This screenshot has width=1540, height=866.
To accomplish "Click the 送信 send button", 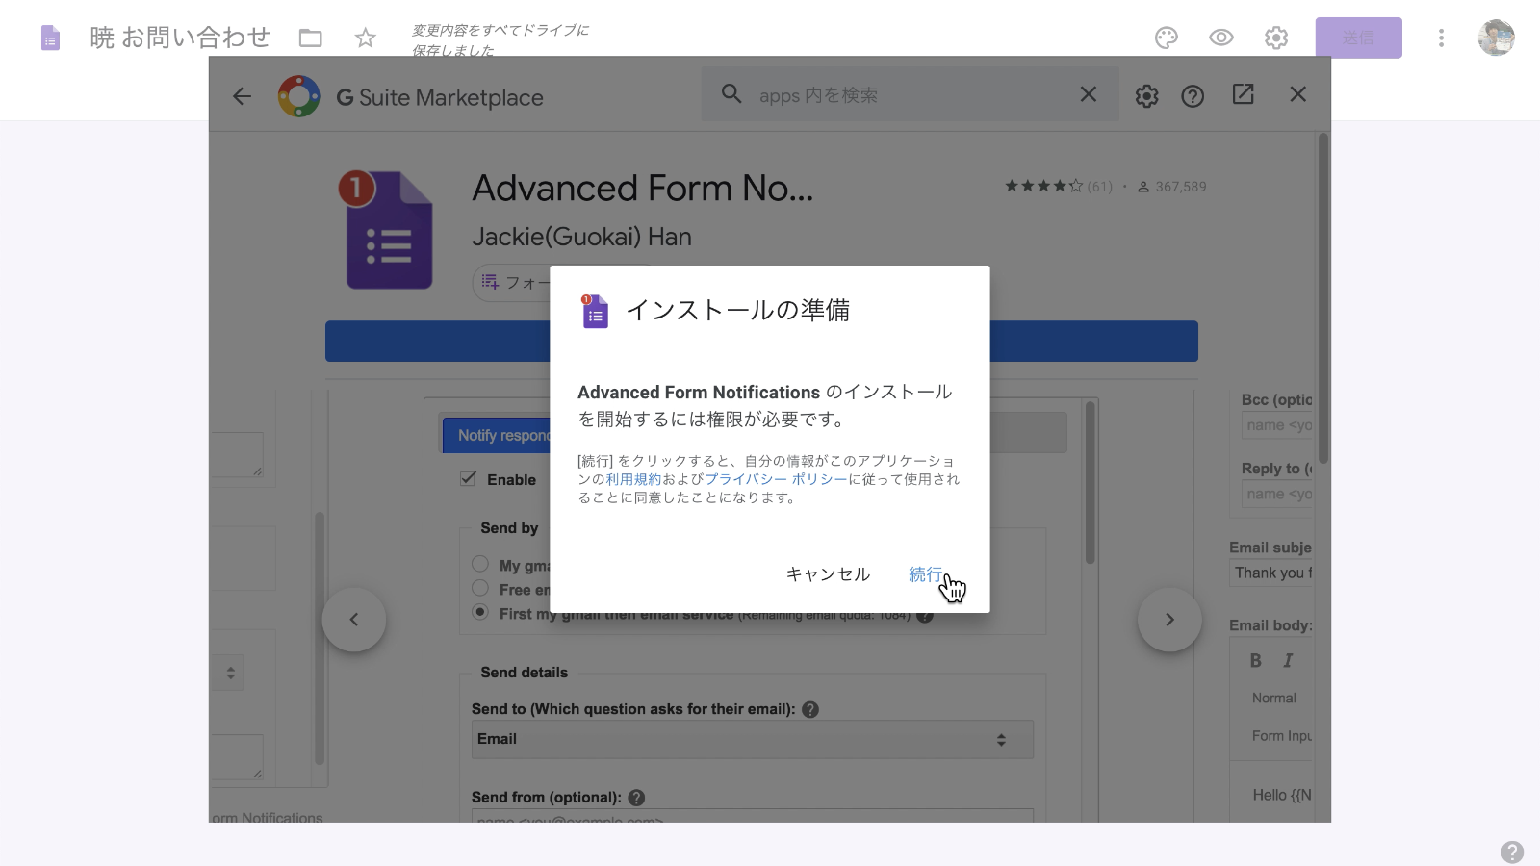I will tap(1359, 38).
